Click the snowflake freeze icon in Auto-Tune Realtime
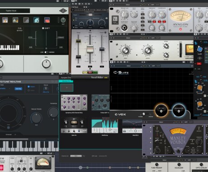208x172 pixels. point(9,128)
